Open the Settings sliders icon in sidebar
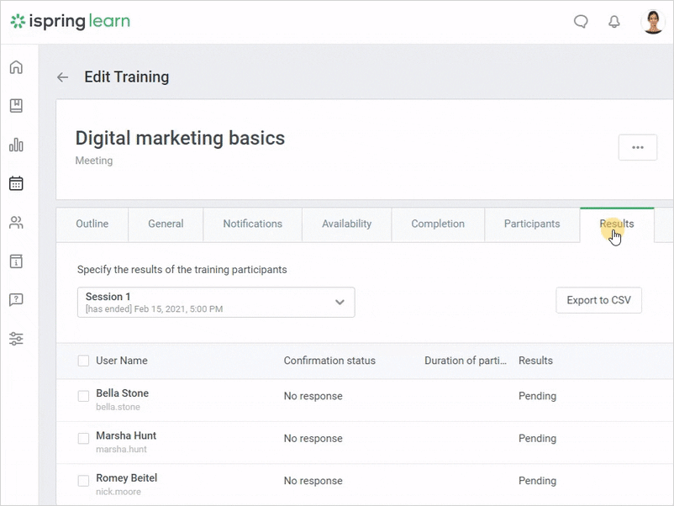The height and width of the screenshot is (506, 674). (16, 339)
